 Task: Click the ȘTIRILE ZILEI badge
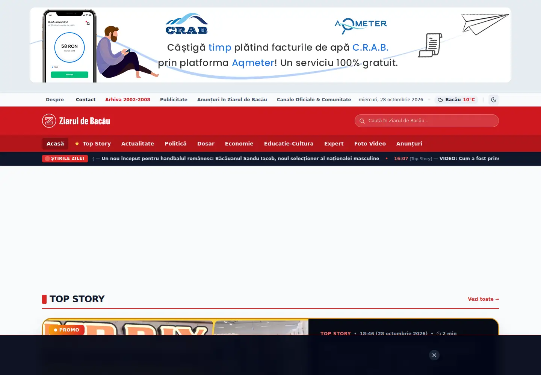(x=65, y=159)
